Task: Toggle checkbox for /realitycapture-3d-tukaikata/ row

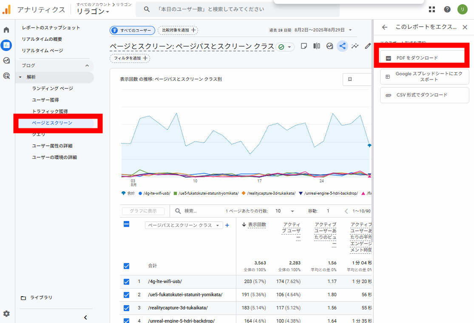Action: (x=126, y=308)
